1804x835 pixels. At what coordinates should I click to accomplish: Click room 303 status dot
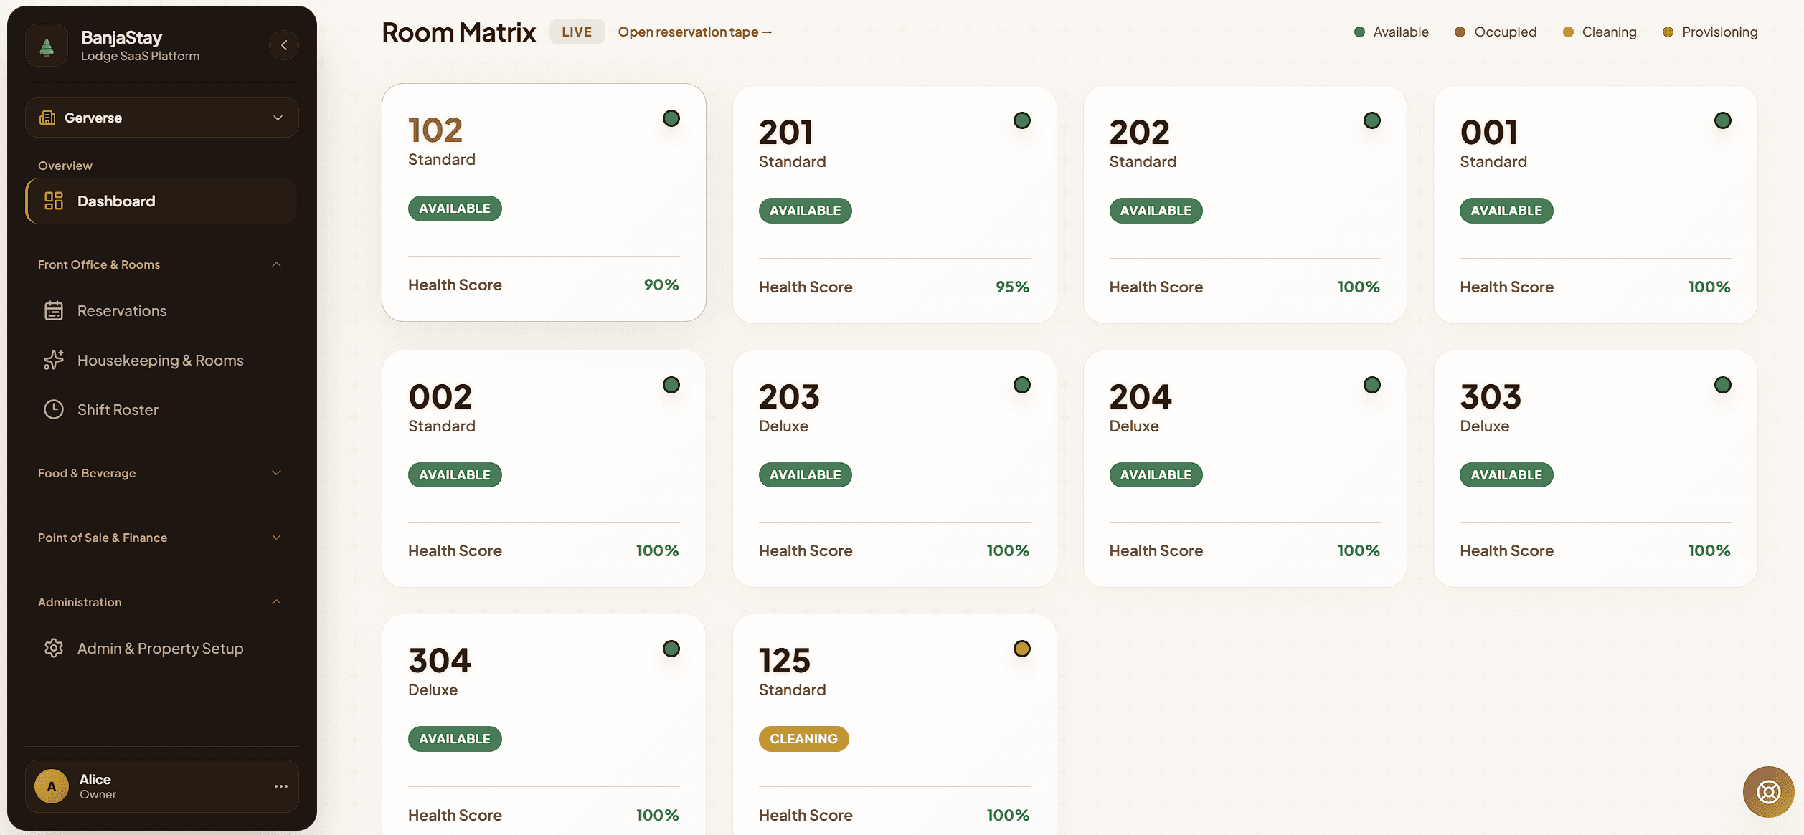point(1723,385)
